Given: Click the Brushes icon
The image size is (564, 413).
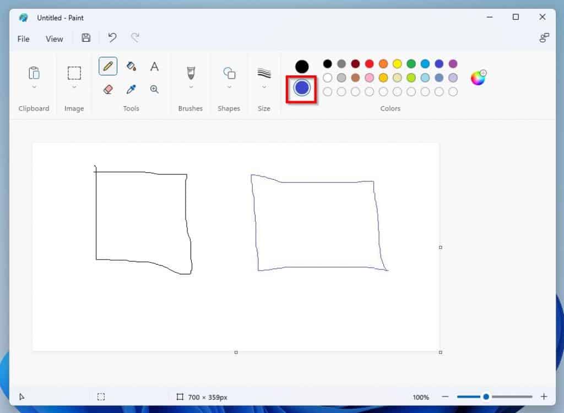Looking at the screenshot, I should [191, 73].
